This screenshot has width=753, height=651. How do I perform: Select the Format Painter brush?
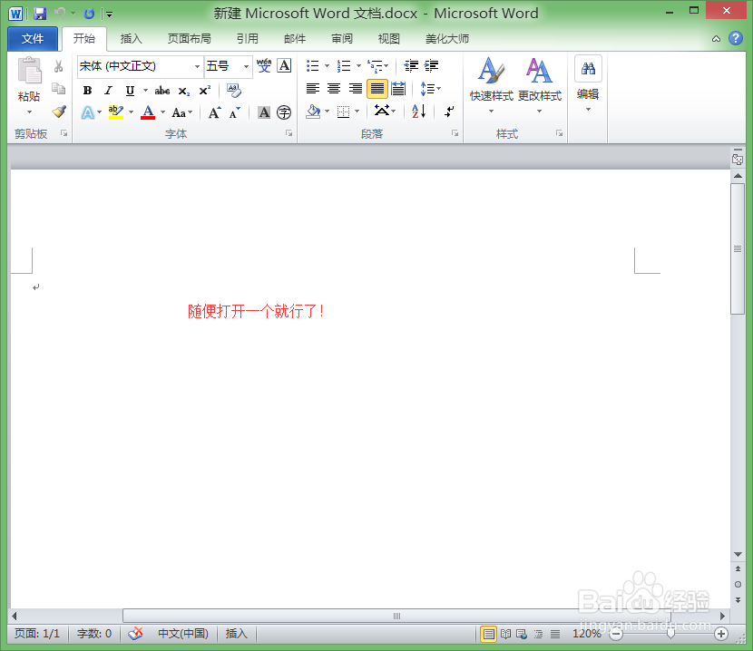click(59, 112)
